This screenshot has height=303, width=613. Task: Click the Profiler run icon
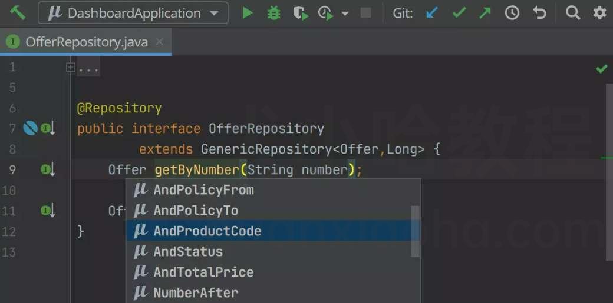click(x=325, y=14)
